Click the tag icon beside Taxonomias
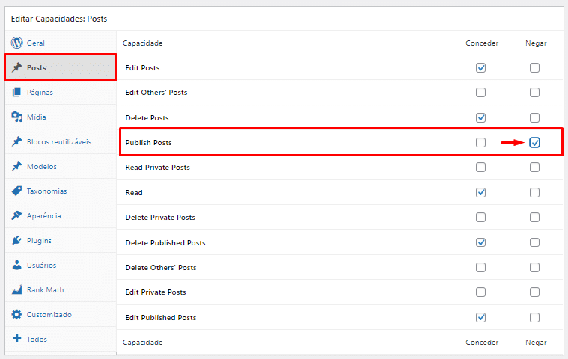The image size is (568, 359). tap(16, 191)
